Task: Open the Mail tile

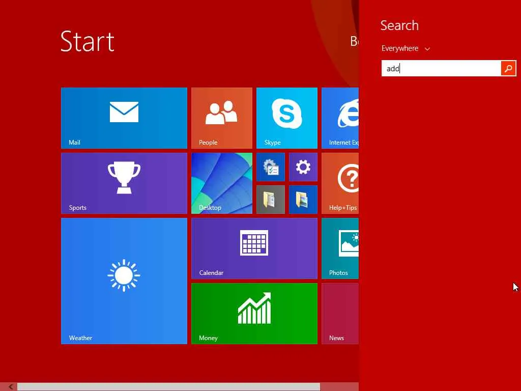Action: pyautogui.click(x=124, y=118)
